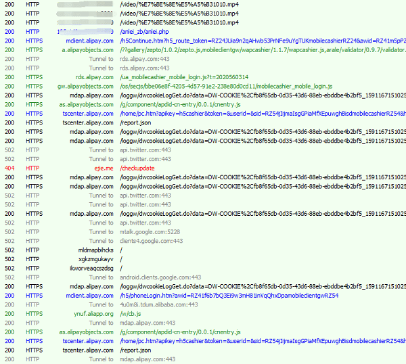Screen dimensions: 406x364
Task: Open the ua_mobilecashier_mobile_login.js request
Action: click(184, 77)
